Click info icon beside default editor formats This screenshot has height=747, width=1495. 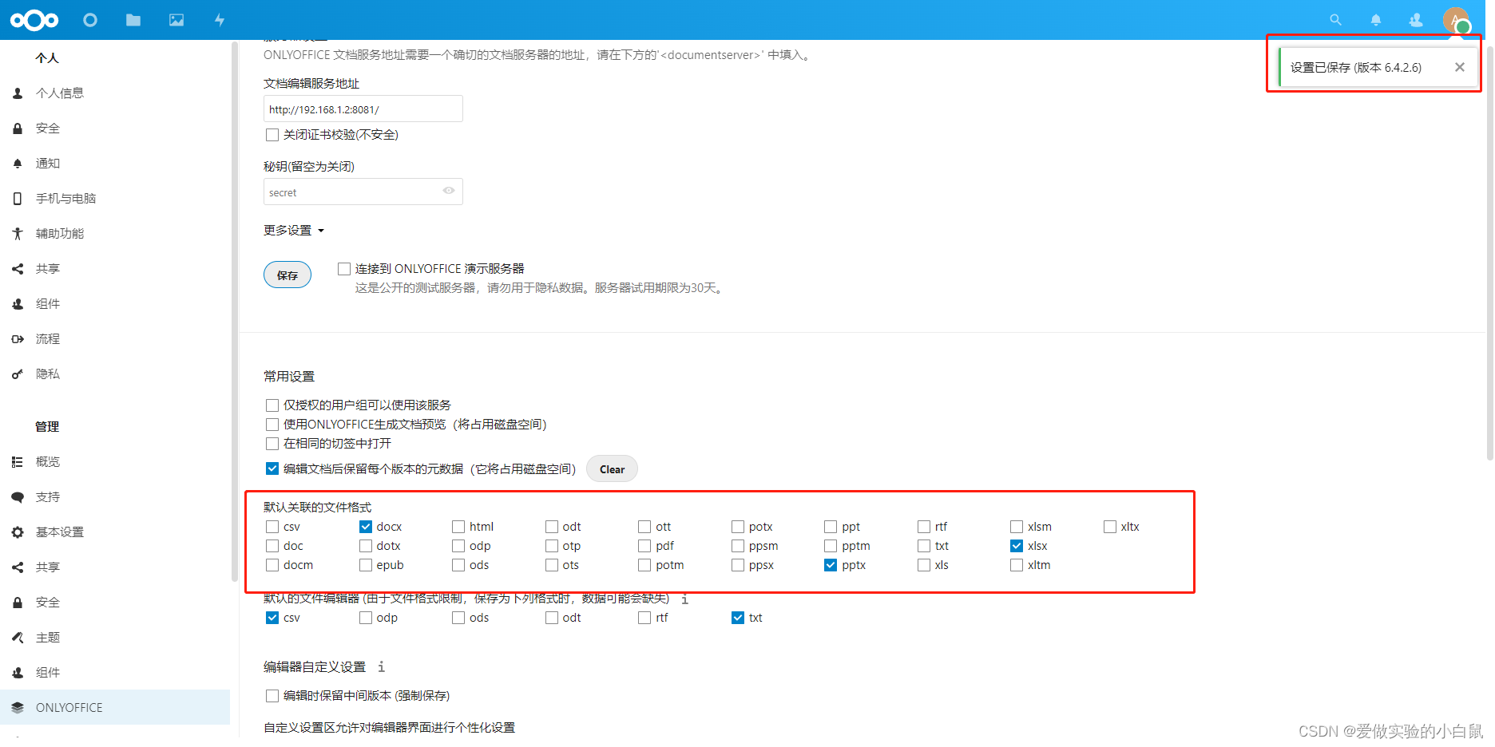click(684, 599)
